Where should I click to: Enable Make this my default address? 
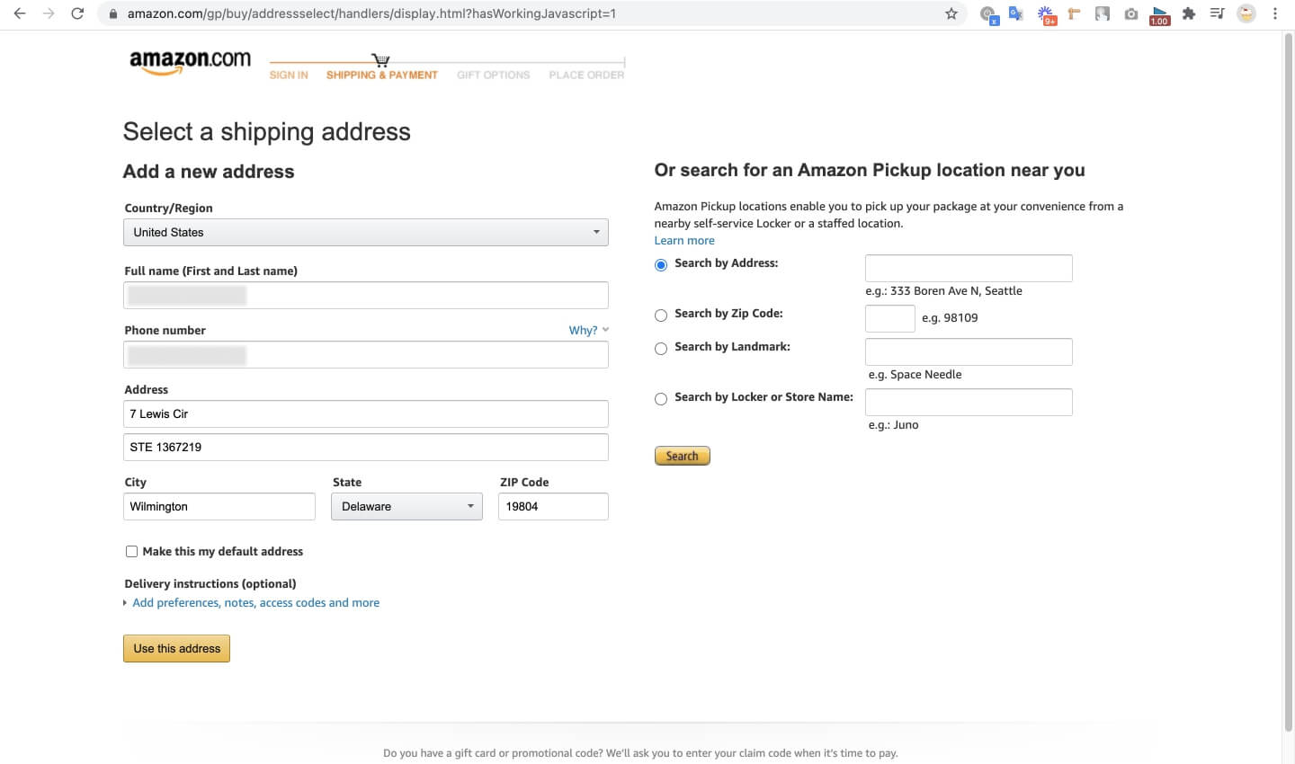click(132, 552)
